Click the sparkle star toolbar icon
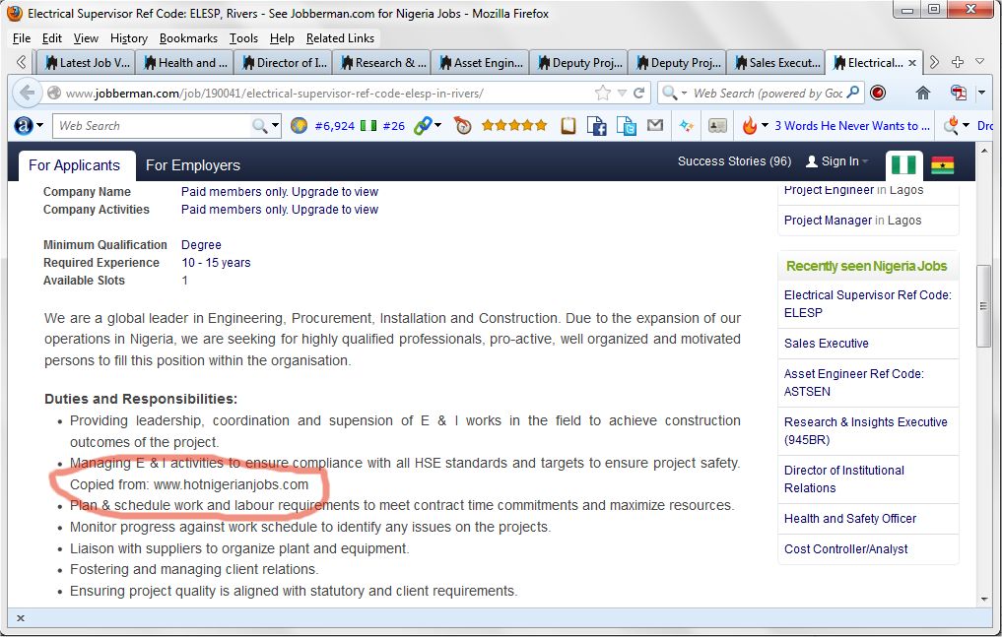Screen dimensions: 1002x637 [x=687, y=126]
